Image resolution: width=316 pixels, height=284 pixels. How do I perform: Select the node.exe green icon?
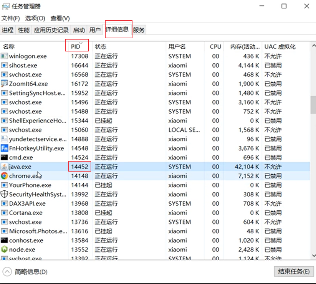tap(4, 249)
